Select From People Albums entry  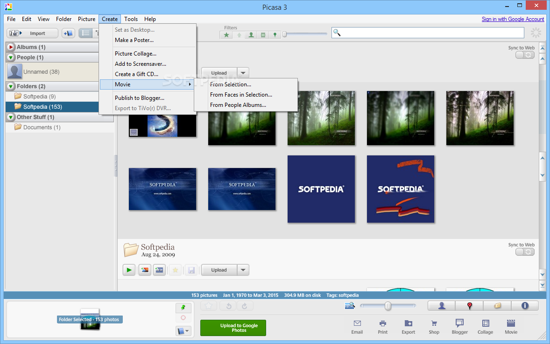click(x=246, y=105)
